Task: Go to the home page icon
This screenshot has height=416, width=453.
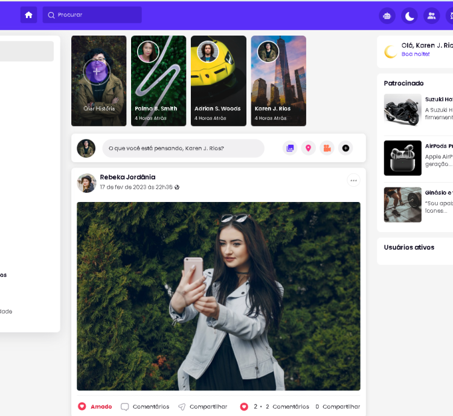Action: 28,15
